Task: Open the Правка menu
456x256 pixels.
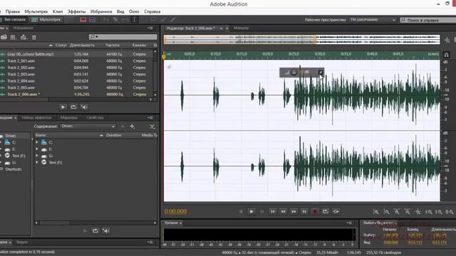Action: [x=13, y=11]
